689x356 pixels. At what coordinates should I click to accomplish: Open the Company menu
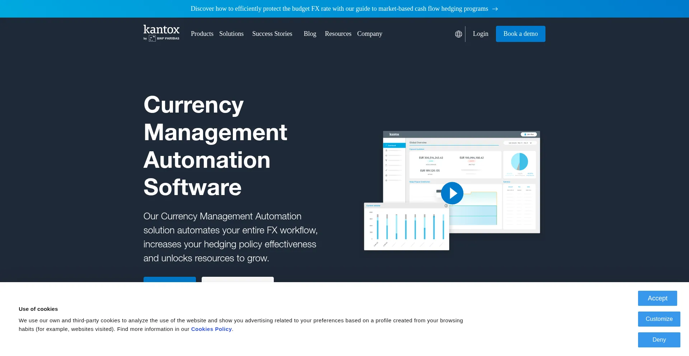coord(369,34)
